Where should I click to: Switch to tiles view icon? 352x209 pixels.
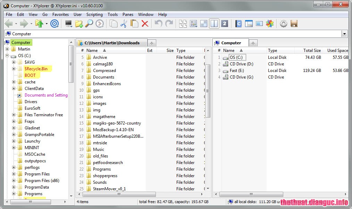[x=183, y=24]
